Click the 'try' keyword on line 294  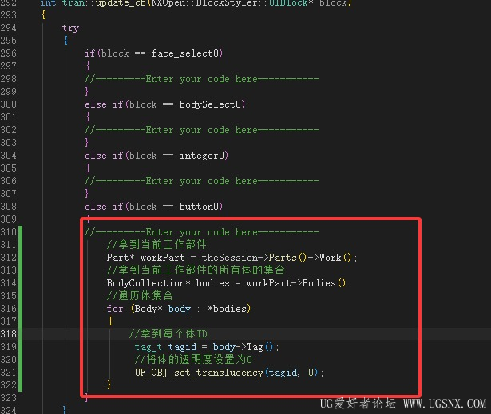click(x=70, y=28)
